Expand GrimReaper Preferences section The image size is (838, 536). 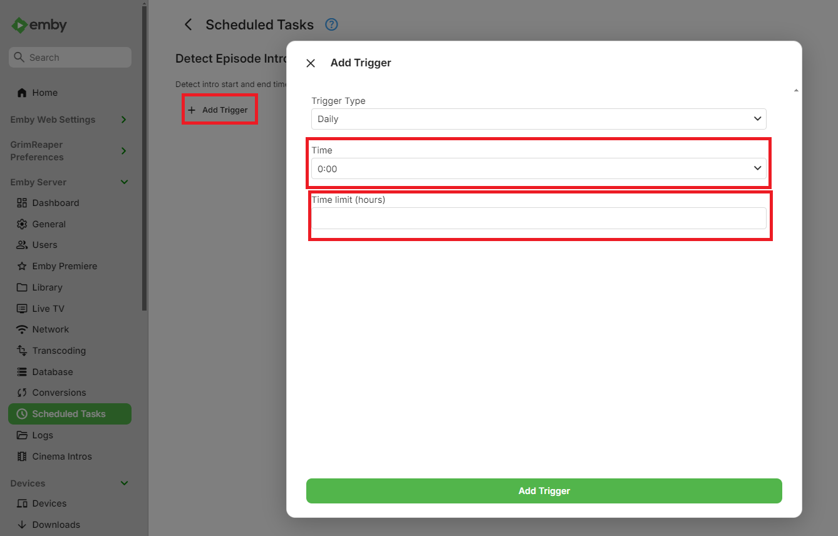124,151
